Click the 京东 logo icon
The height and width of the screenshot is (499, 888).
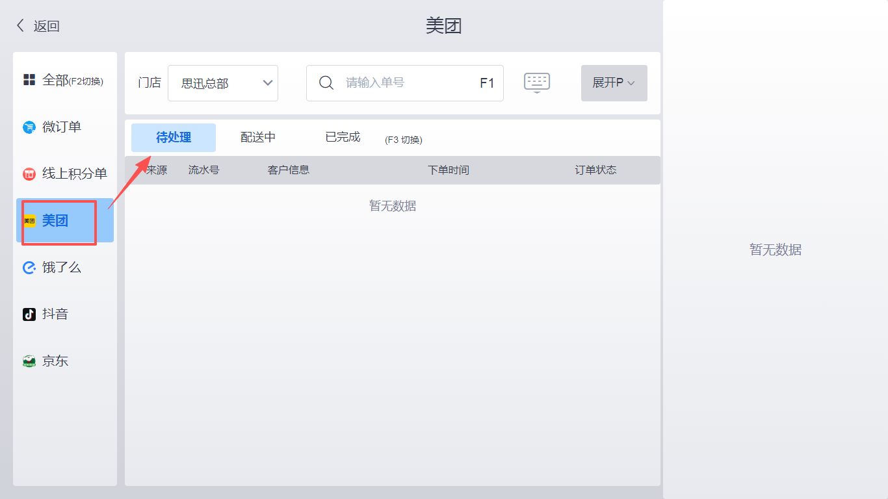click(29, 361)
